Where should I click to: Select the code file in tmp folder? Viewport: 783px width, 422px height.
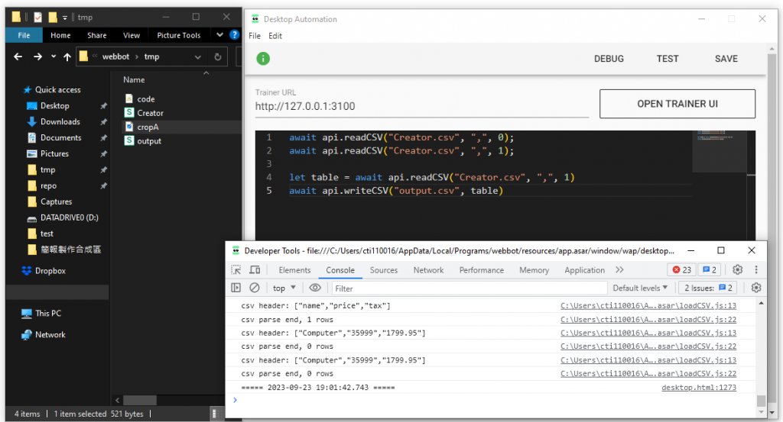click(x=146, y=99)
